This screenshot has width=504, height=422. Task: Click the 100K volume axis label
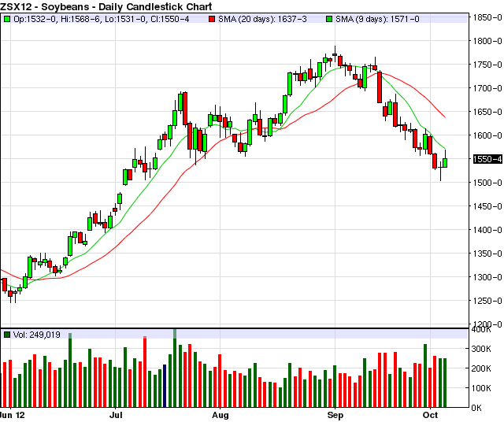tap(481, 388)
